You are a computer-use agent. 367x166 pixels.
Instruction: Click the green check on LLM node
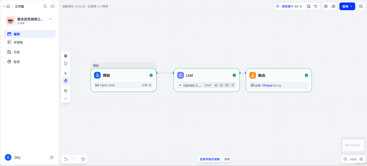coord(234,75)
